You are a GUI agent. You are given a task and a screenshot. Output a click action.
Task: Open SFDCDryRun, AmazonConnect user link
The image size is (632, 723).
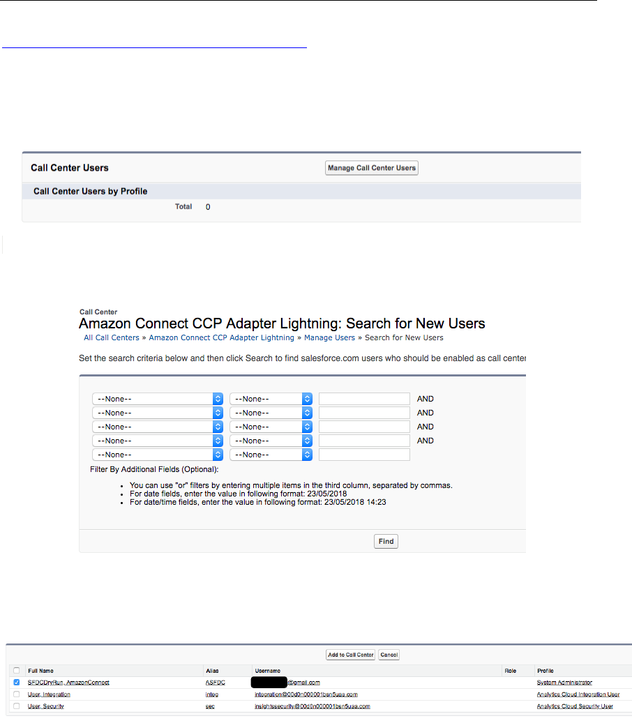68,683
